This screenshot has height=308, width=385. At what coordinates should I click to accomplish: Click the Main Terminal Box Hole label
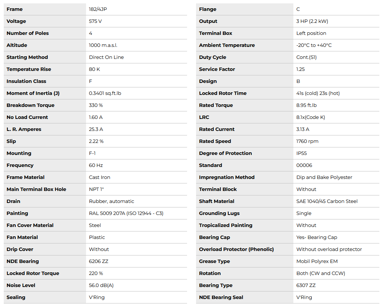pyautogui.click(x=36, y=189)
